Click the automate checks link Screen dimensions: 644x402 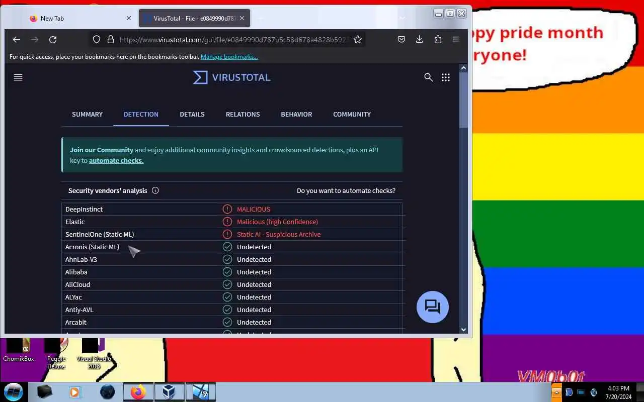pyautogui.click(x=116, y=160)
